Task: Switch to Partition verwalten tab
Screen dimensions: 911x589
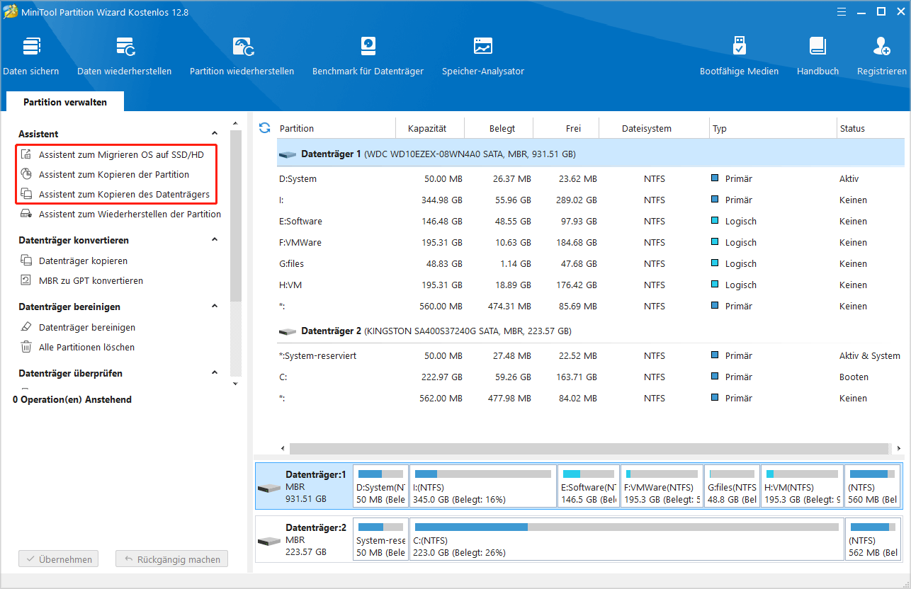Action: pyautogui.click(x=65, y=102)
